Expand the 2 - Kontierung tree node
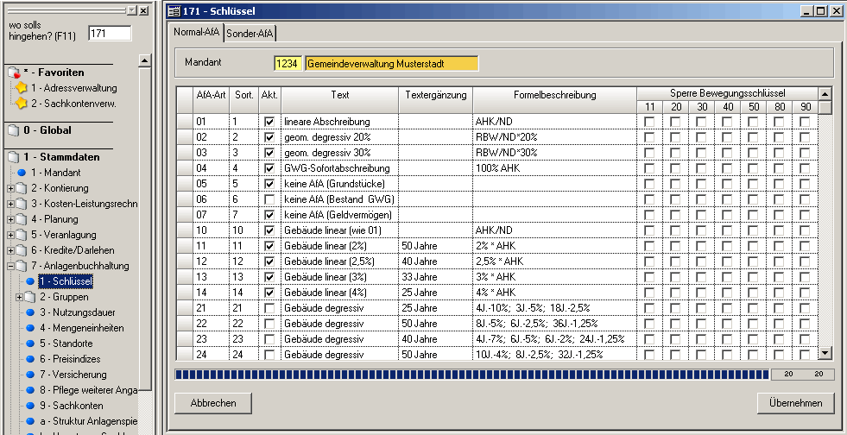Image resolution: width=847 pixels, height=435 pixels. point(10,188)
